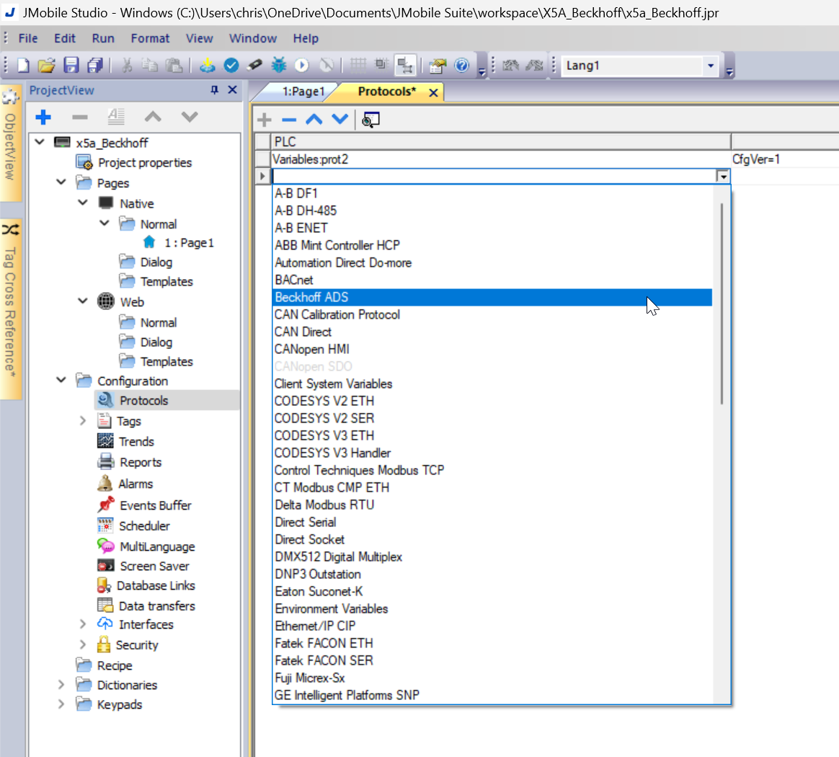Open the Run menu
The width and height of the screenshot is (839, 757).
coord(103,38)
